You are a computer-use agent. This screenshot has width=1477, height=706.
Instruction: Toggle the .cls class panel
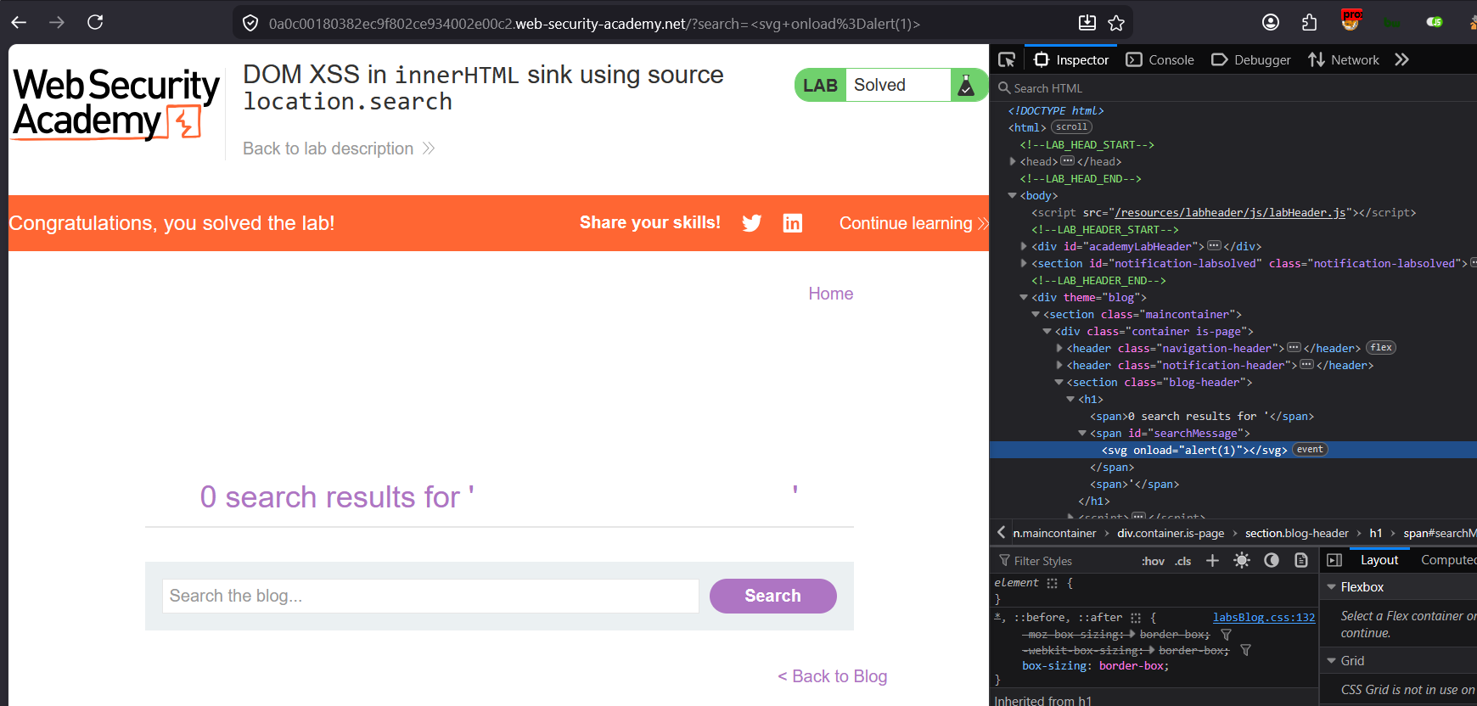[x=1183, y=561]
